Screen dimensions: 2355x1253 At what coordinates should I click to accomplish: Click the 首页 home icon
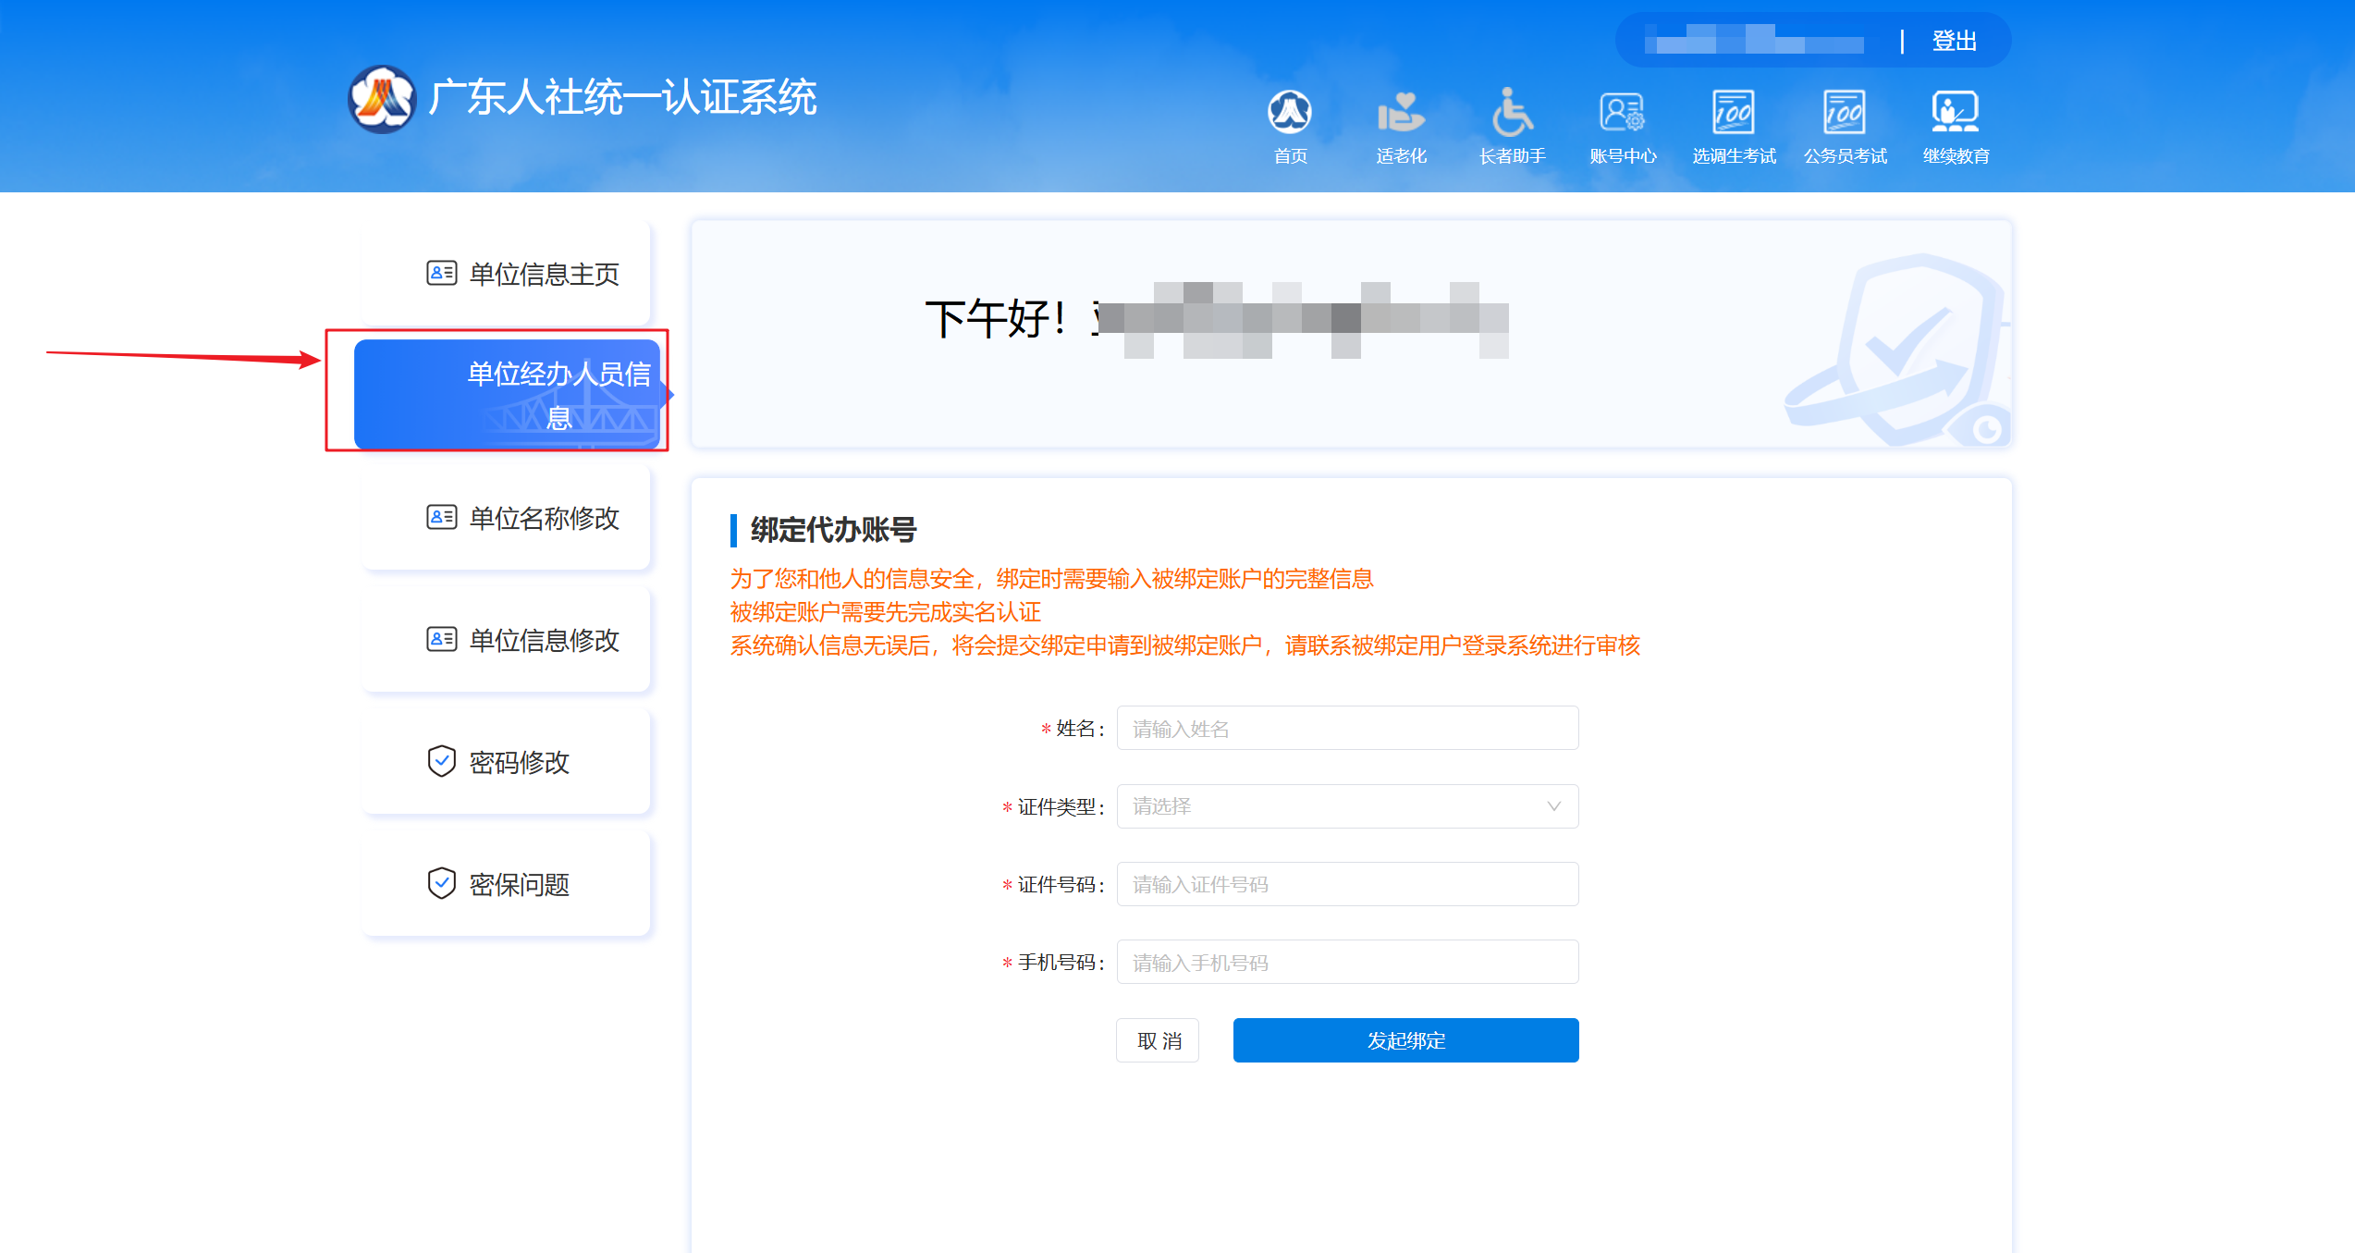1290,114
